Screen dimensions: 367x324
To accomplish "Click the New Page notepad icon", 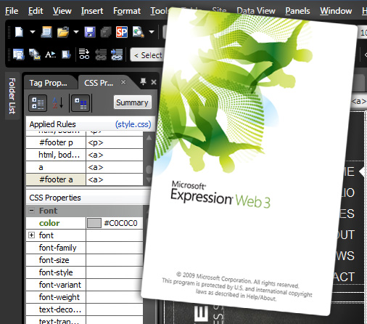I will tap(46, 32).
